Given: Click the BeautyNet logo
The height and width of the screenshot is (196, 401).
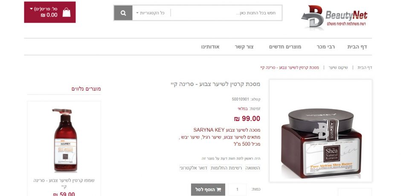Looking at the screenshot, I should [334, 16].
